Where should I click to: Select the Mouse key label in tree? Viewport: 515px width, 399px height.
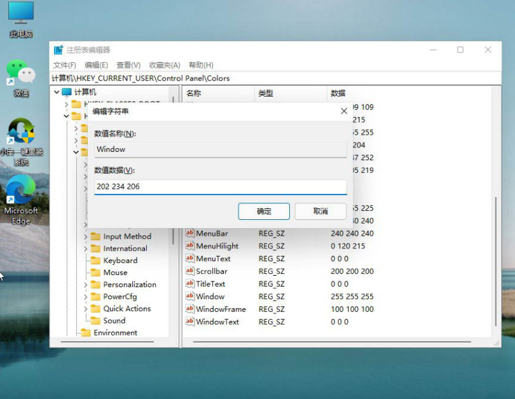pos(115,273)
